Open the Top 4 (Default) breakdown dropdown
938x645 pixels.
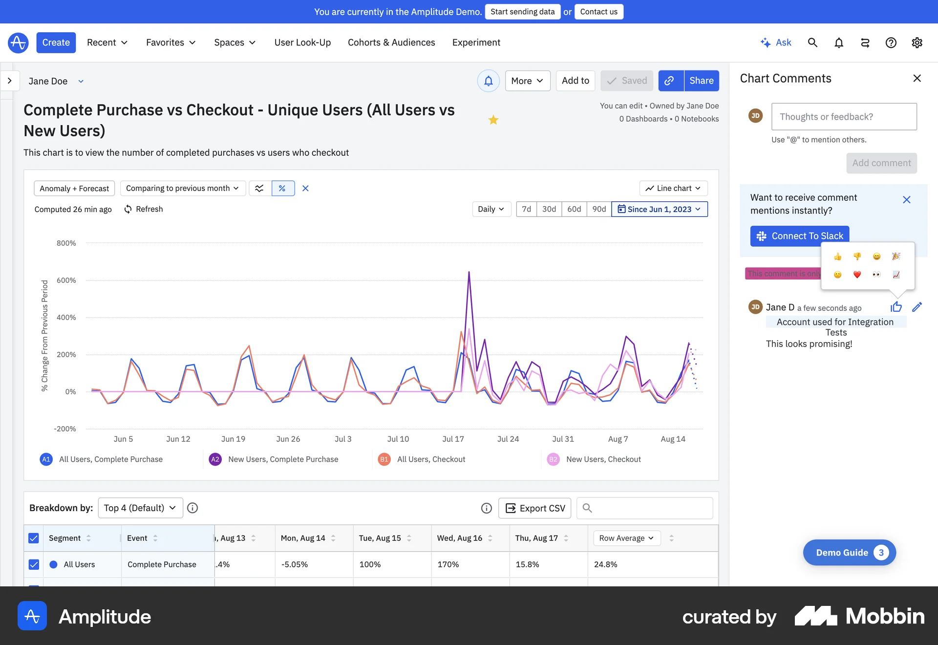coord(140,508)
